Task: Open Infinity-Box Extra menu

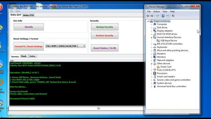Action: [x=18, y=11]
